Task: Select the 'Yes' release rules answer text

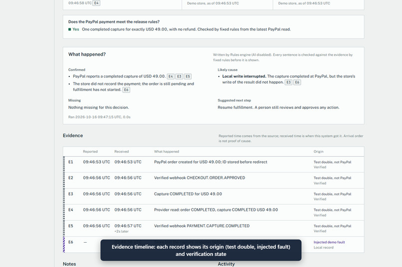Action: pyautogui.click(x=76, y=29)
